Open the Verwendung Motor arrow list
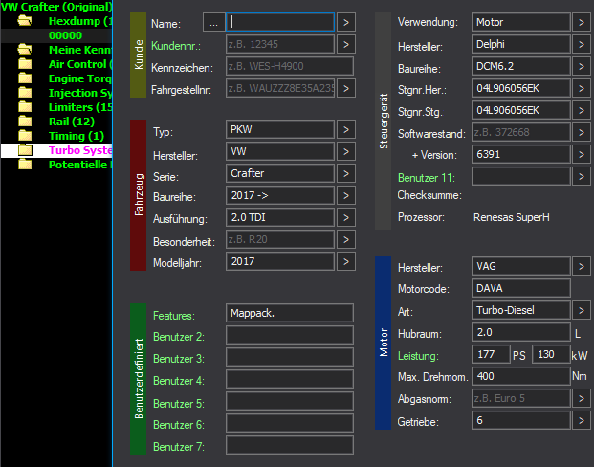The image size is (594, 467). click(582, 22)
